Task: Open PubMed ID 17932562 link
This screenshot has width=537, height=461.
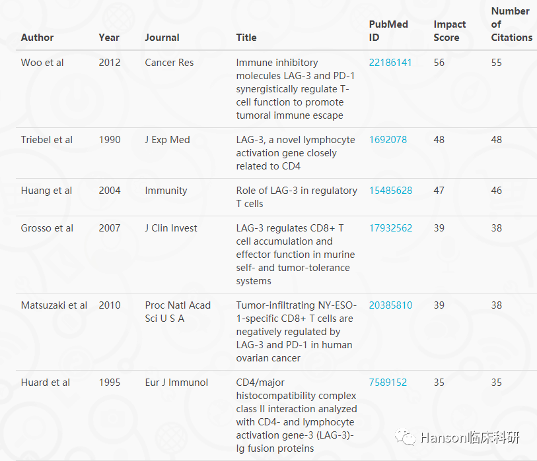Action: [390, 228]
